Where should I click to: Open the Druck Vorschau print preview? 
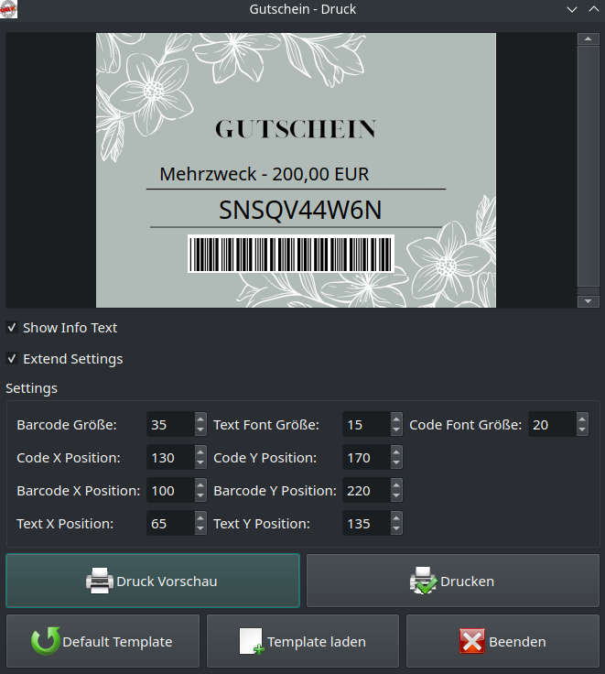[153, 581]
